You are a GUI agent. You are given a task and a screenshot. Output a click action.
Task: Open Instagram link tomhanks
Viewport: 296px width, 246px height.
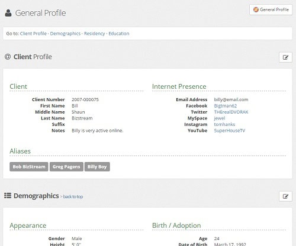pos(224,124)
